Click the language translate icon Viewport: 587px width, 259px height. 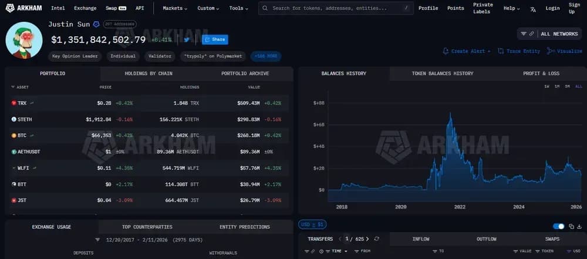coord(533,9)
